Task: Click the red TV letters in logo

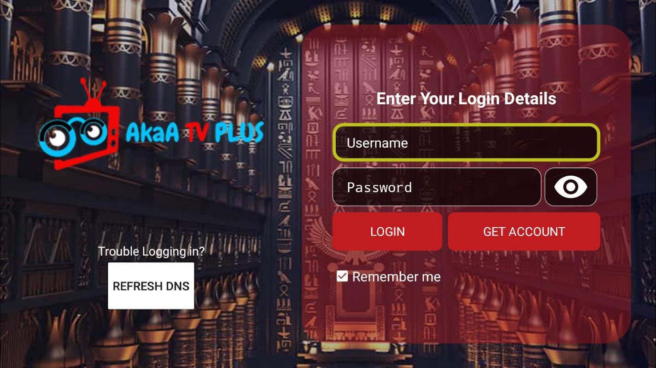Action: tap(197, 132)
